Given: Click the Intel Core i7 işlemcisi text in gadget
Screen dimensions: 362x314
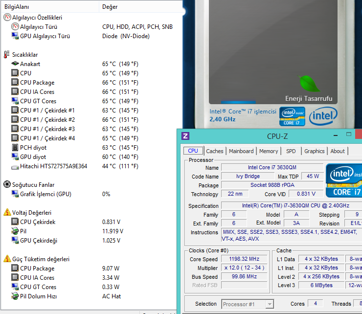Looking at the screenshot, I should [243, 112].
